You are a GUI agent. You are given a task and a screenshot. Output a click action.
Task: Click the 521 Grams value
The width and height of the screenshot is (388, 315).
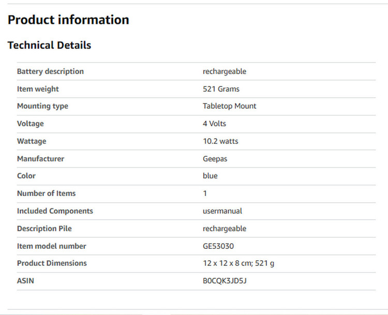click(221, 89)
